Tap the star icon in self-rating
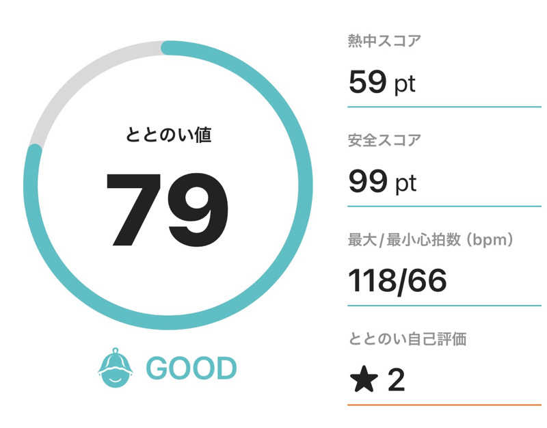Screen dimensions: 547x428 (362, 380)
